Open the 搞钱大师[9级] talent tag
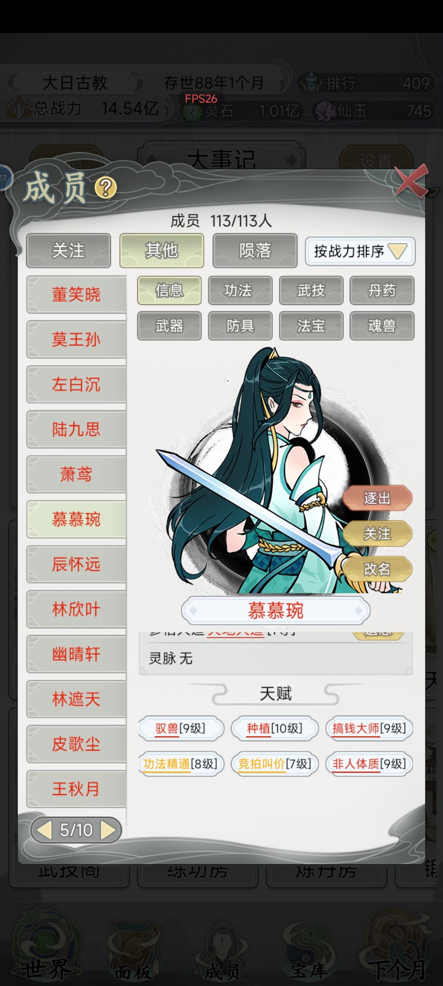This screenshot has height=986, width=443. click(x=369, y=728)
